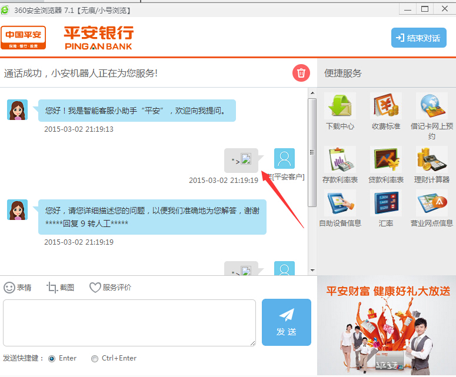Open the 理财计算器 calculator icon
The height and width of the screenshot is (377, 456).
click(432, 159)
